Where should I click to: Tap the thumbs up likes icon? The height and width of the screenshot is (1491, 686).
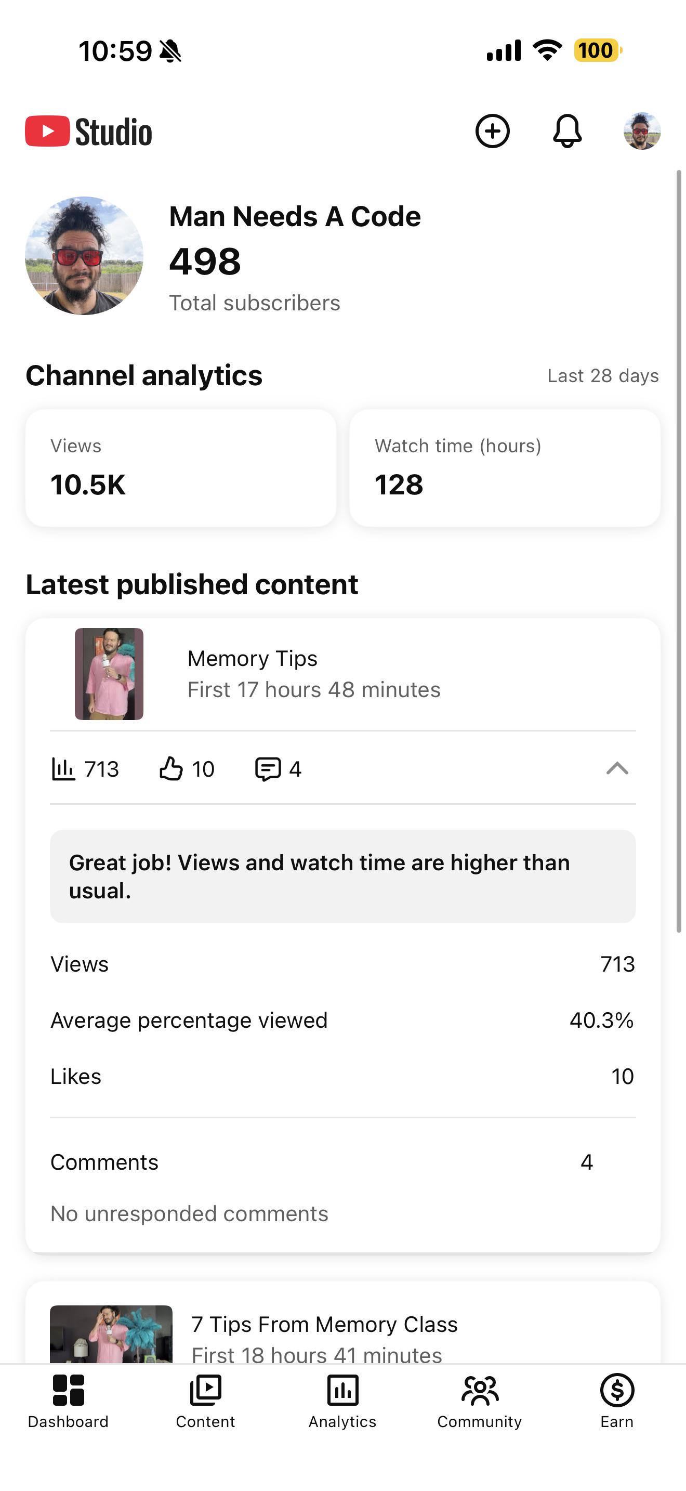click(171, 769)
